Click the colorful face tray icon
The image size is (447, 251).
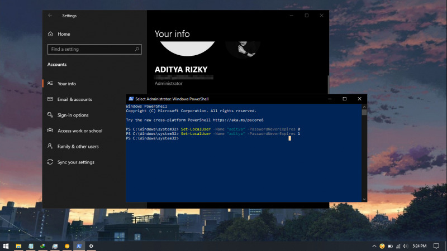pos(382,246)
